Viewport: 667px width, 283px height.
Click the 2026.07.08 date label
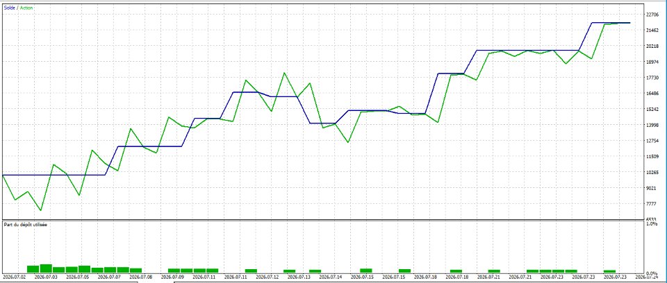pyautogui.click(x=141, y=277)
